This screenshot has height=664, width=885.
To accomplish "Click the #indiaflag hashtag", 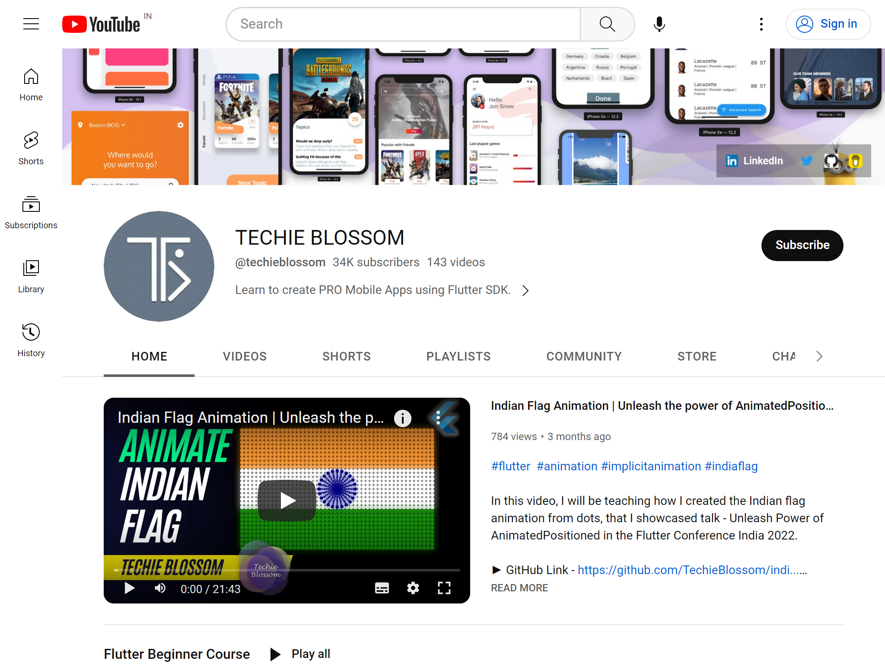I will point(731,466).
